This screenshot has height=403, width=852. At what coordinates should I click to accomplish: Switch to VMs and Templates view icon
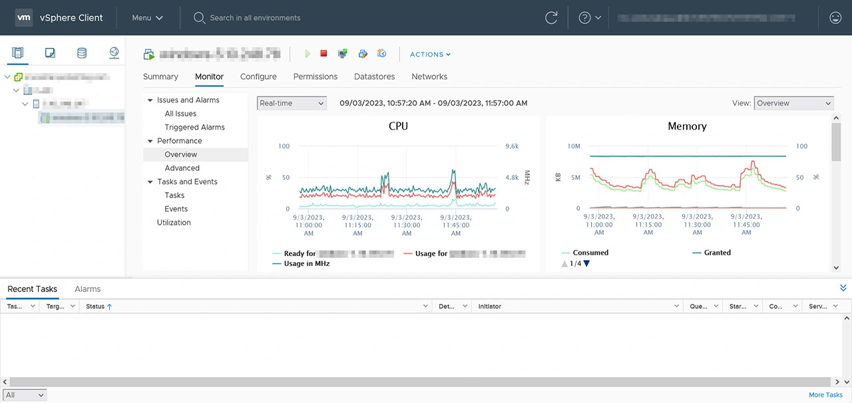tap(50, 53)
